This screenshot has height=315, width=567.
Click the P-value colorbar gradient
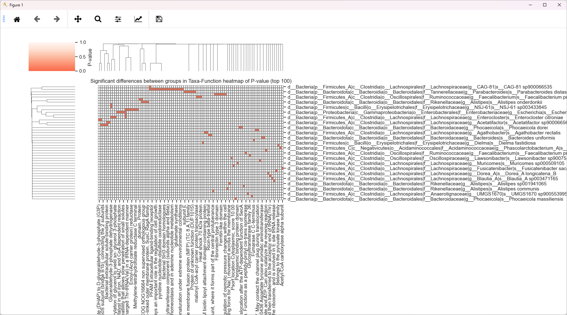[52, 57]
